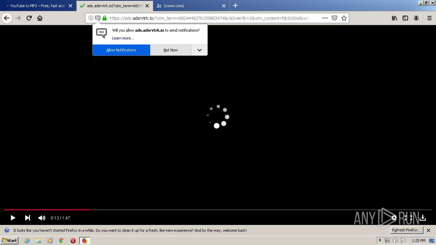Open volume control in system tray
436x245 pixels.
point(395,241)
